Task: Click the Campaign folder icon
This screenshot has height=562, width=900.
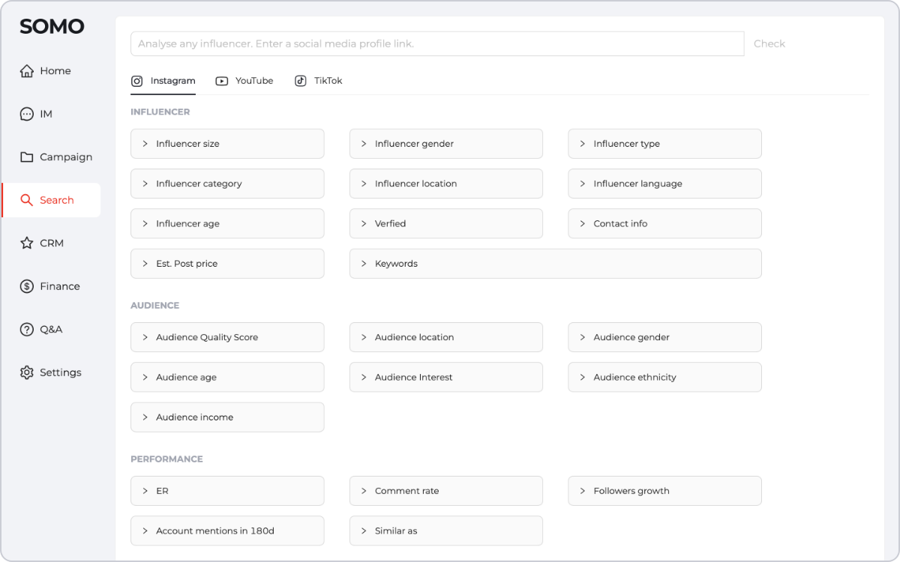Action: 27,157
